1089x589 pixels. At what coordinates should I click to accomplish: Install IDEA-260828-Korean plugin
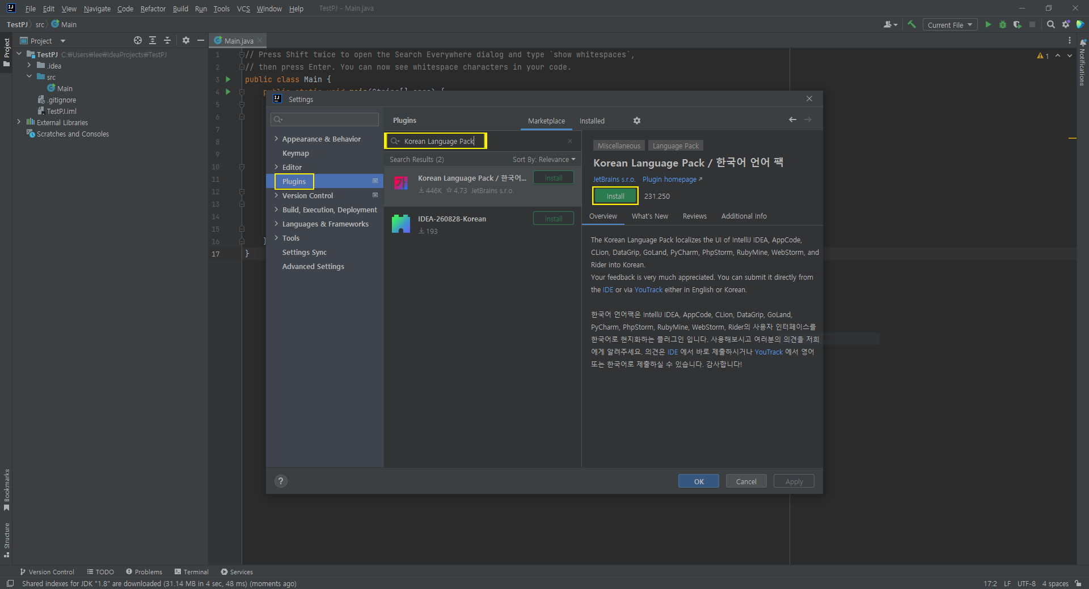[554, 219]
